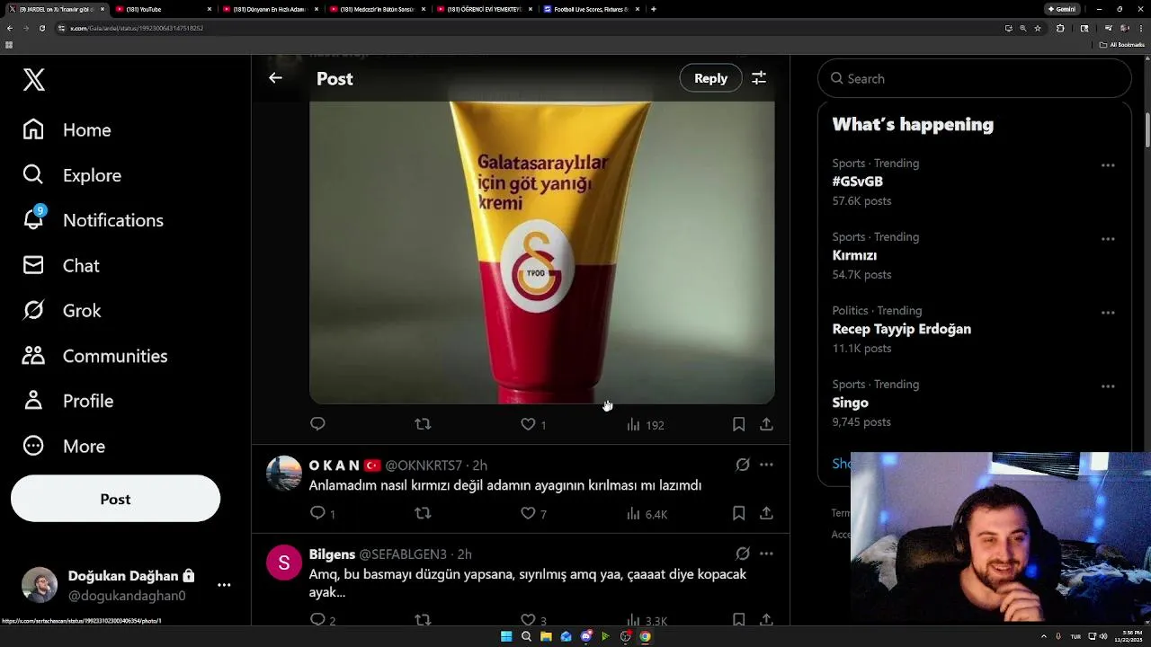Open Grok from sidebar

click(x=62, y=310)
